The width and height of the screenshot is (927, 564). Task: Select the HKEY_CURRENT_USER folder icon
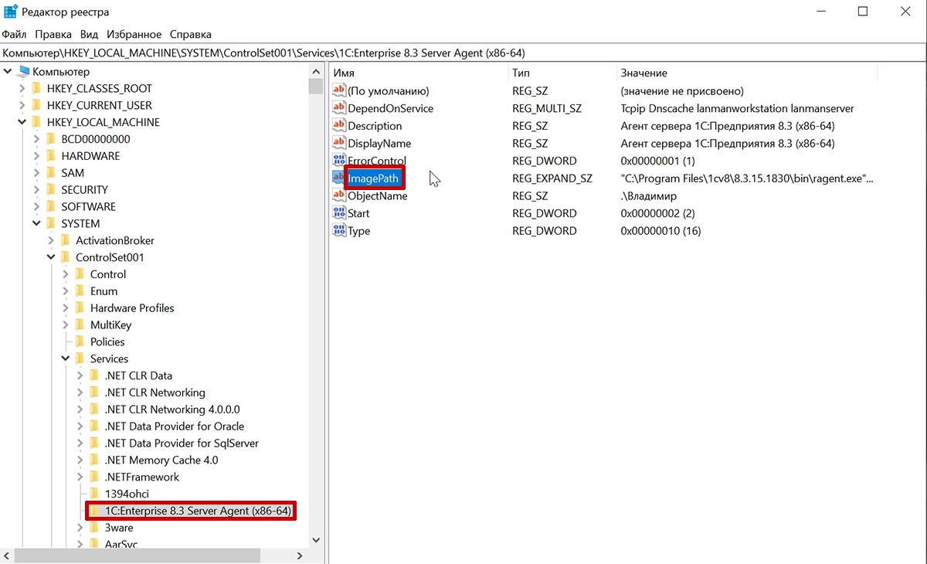tap(36, 105)
